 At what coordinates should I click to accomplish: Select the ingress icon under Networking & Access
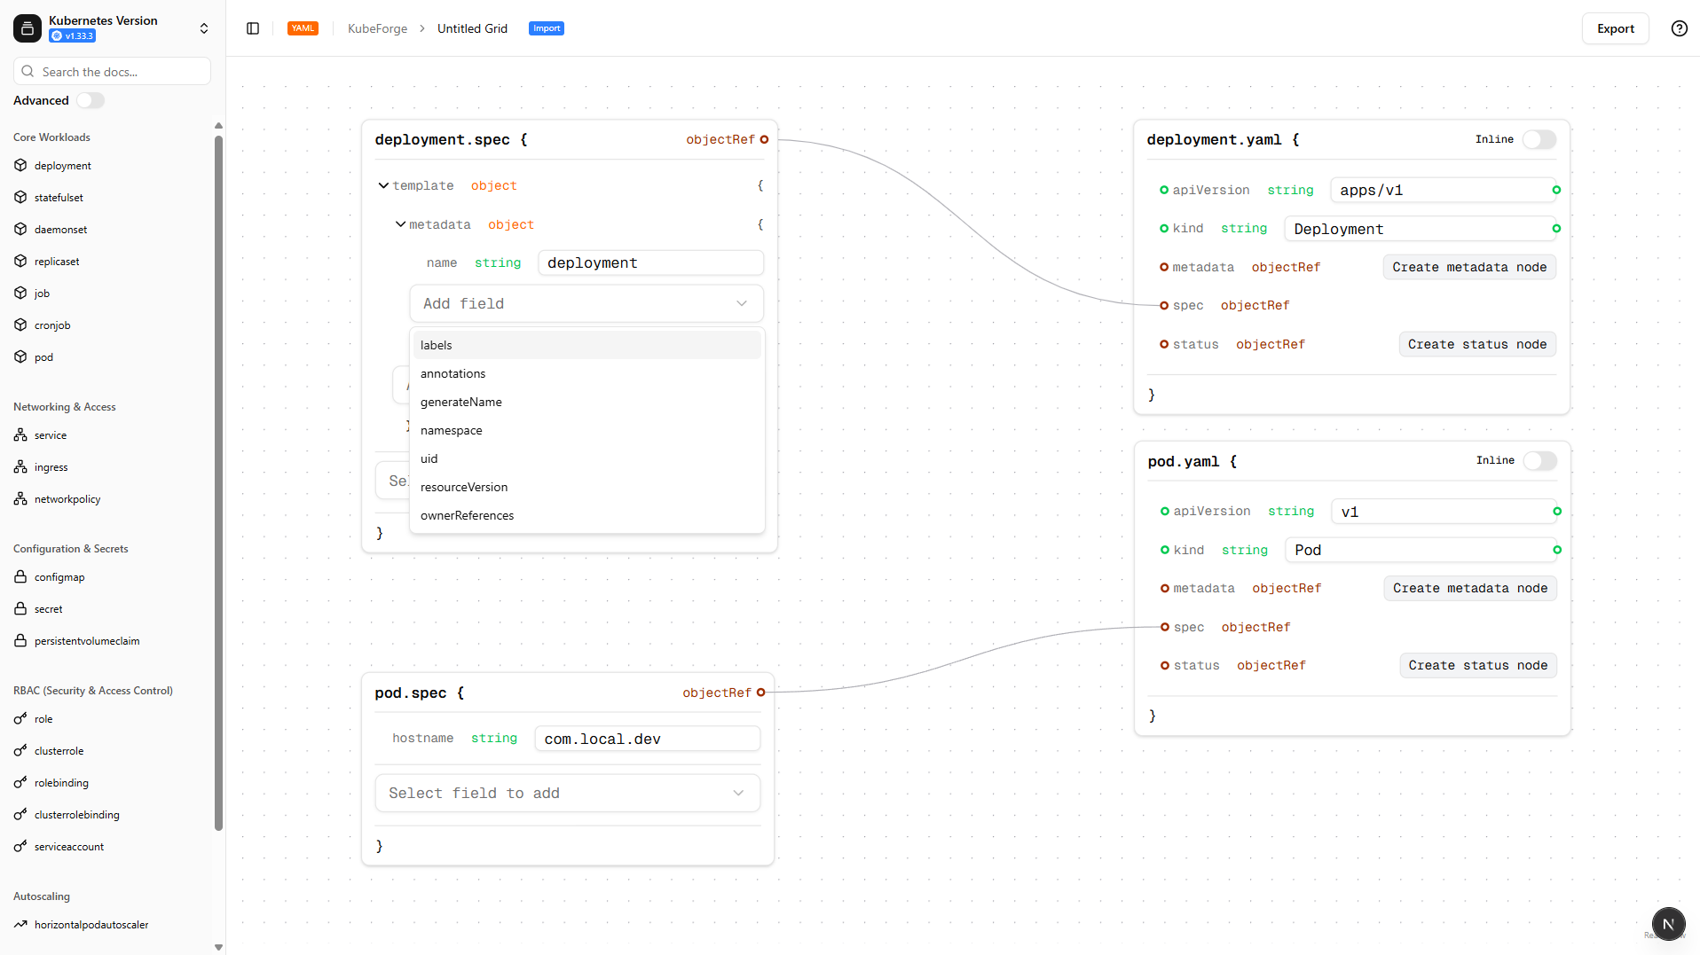20,466
